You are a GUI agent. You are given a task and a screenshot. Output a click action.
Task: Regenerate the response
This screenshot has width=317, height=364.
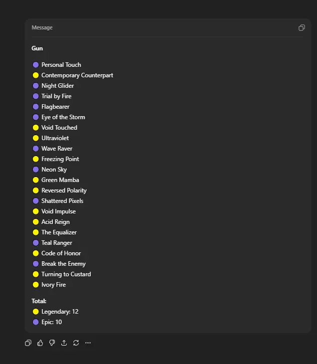[76, 343]
